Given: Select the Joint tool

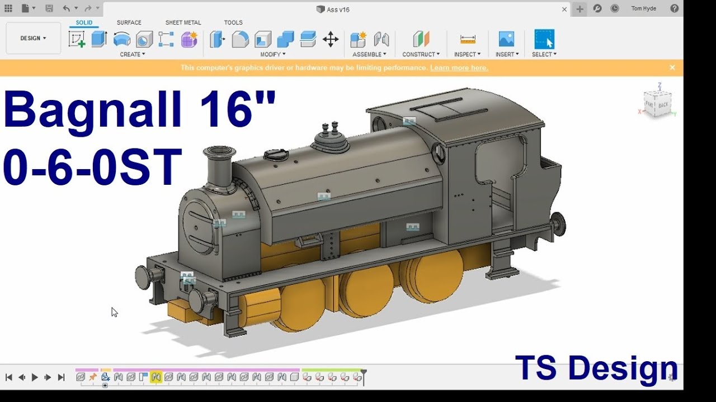Looking at the screenshot, I should (x=381, y=39).
